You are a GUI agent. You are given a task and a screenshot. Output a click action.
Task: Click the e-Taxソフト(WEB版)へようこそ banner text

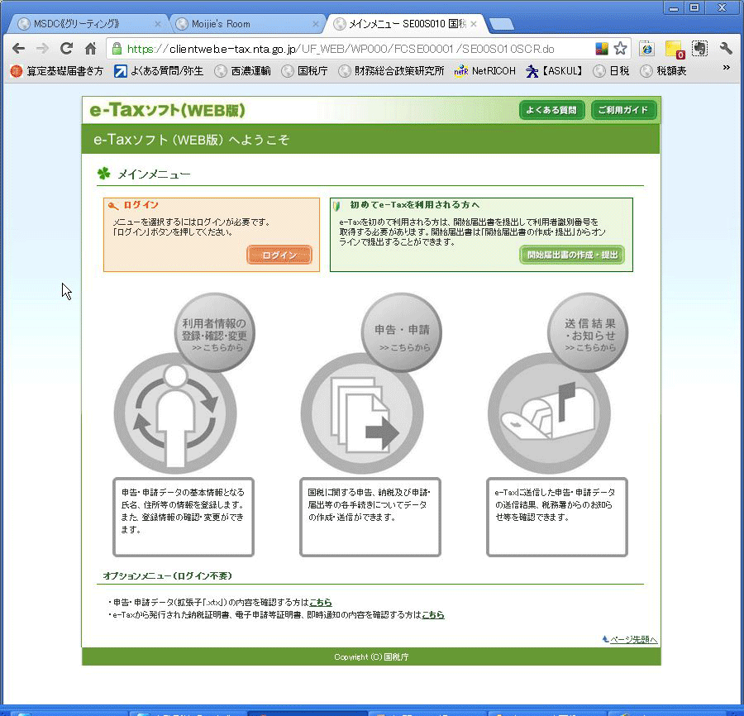tap(191, 140)
